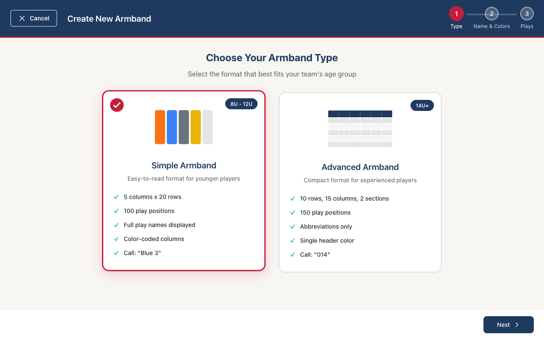Click the red selected checkmark badge

[x=117, y=105]
